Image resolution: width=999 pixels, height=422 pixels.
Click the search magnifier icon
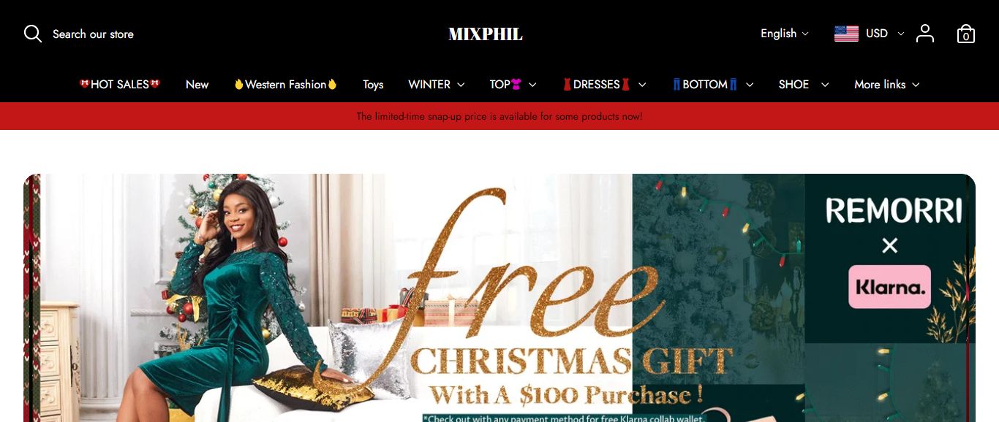tap(33, 34)
